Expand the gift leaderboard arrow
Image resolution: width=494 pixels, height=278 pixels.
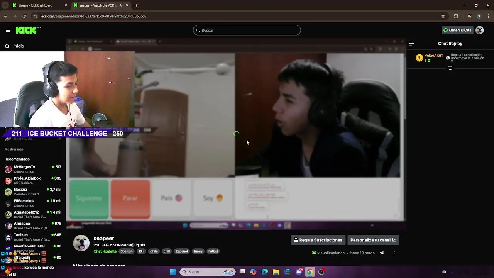tap(450, 68)
